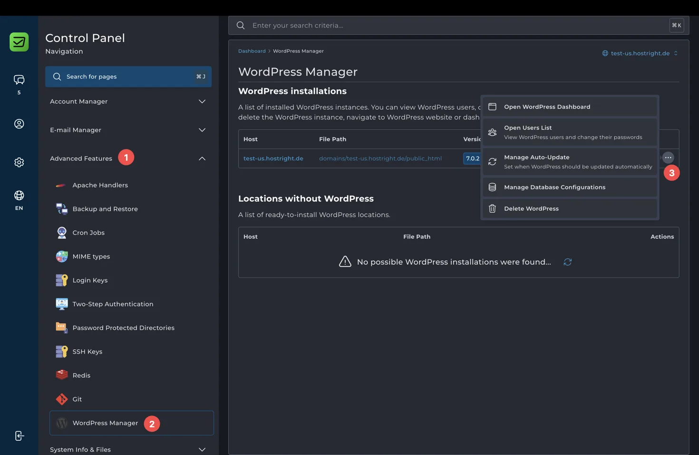The width and height of the screenshot is (699, 455).
Task: Click the 7.0.2 version badge
Action: [x=472, y=158]
